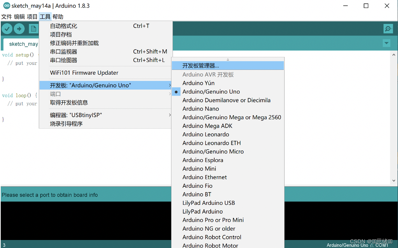Open the 文件 menu

point(7,17)
